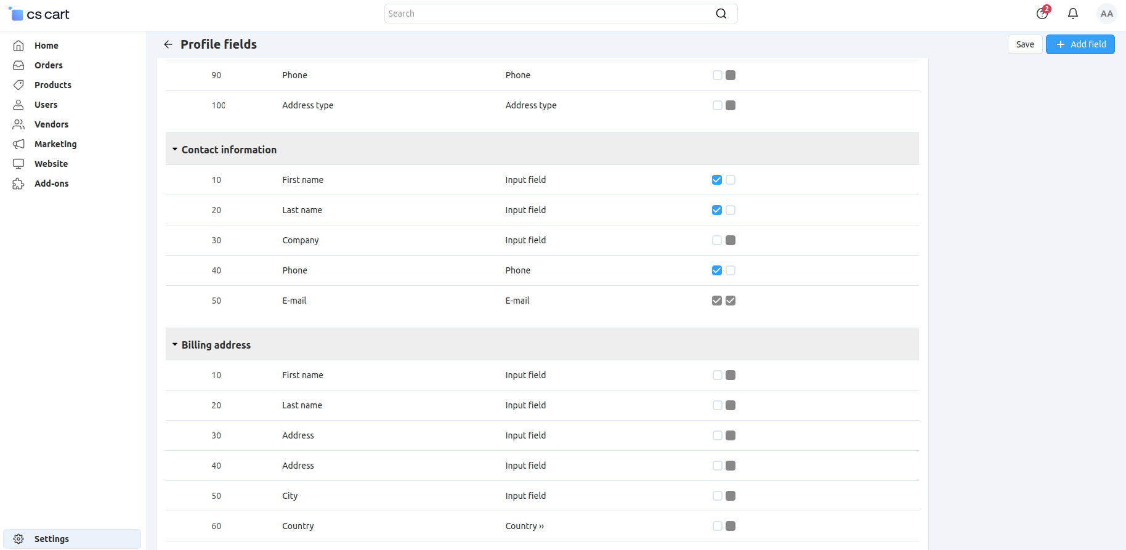Check the show checkbox for Company

click(717, 240)
